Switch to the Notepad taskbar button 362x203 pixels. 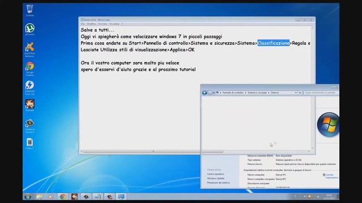click(x=98, y=197)
